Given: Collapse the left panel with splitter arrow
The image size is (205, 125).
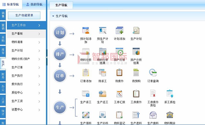Looking at the screenshot, I should [47, 57].
